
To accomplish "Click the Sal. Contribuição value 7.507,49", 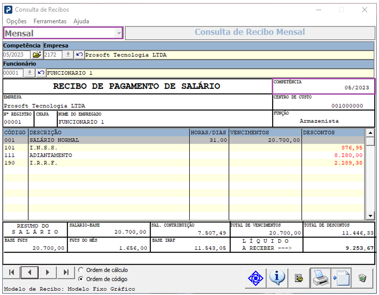I will (x=212, y=233).
